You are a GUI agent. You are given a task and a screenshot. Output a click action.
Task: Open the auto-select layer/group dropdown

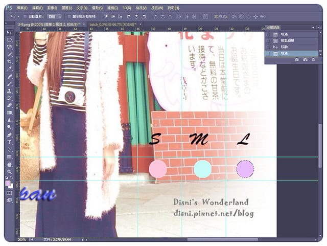pos(54,16)
